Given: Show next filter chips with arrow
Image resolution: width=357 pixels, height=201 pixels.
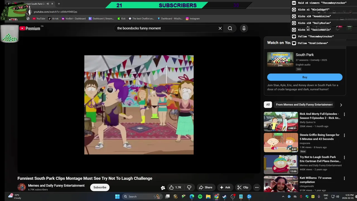Looking at the screenshot, I should 341,105.
